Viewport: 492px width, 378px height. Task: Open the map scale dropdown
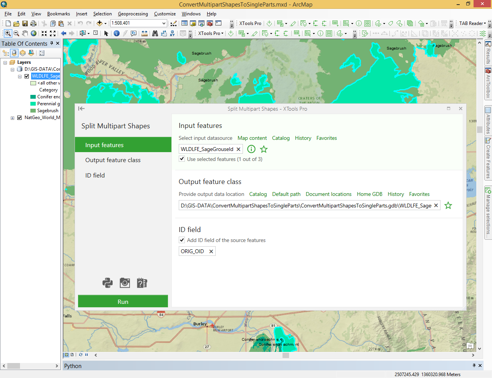pos(164,23)
